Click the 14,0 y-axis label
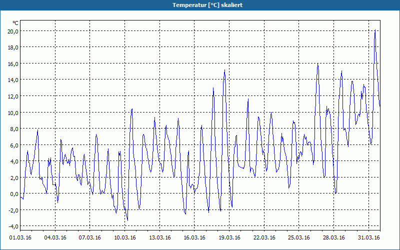 pyautogui.click(x=13, y=80)
